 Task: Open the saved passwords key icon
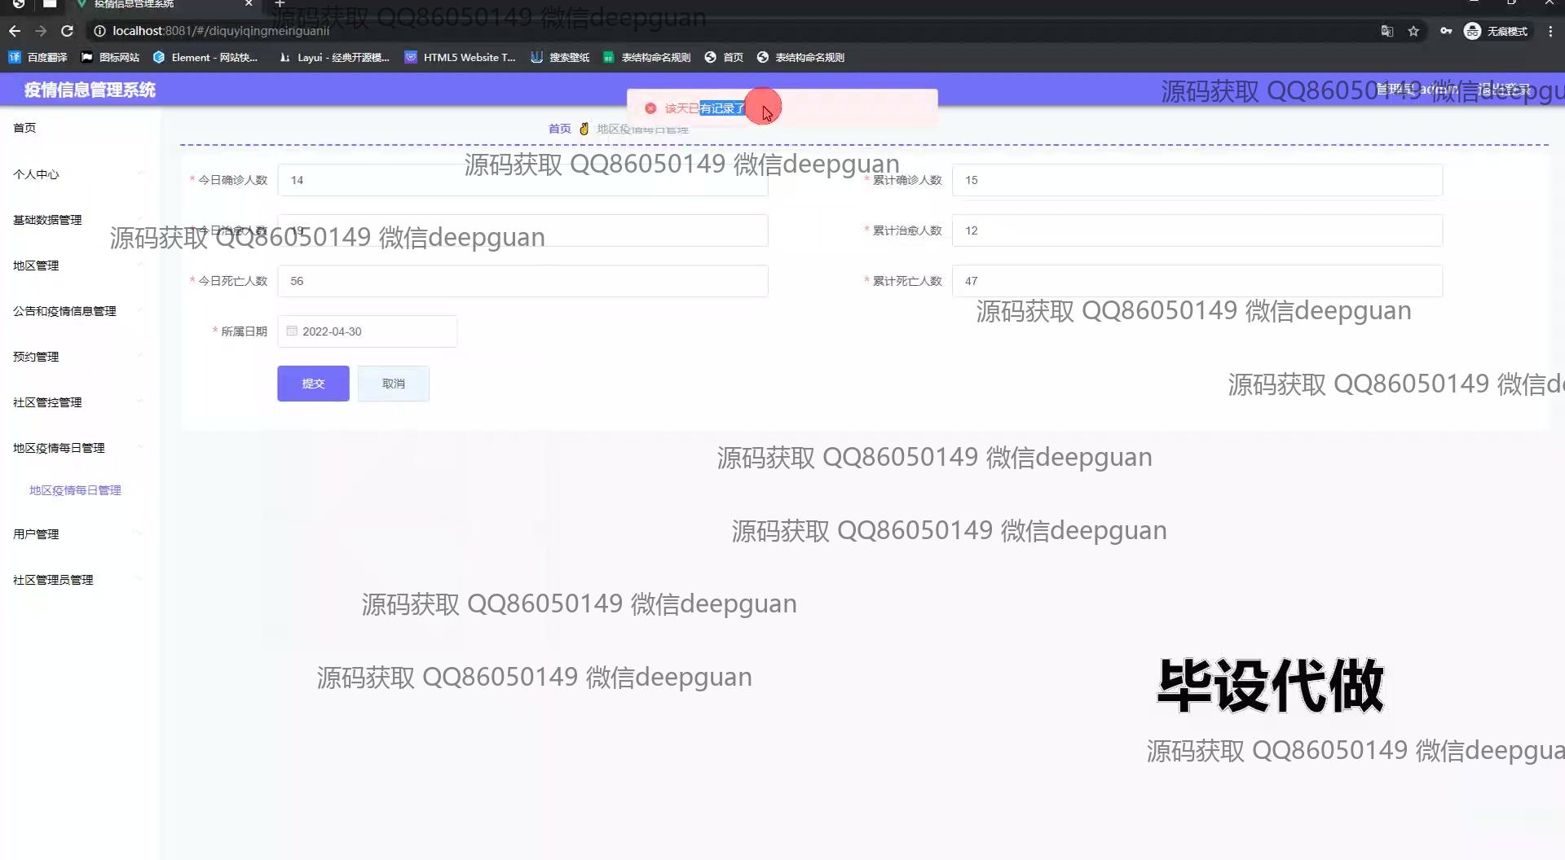click(1445, 31)
